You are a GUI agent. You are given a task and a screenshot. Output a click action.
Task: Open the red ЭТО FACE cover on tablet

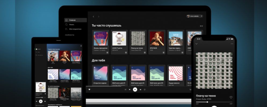(65, 56)
